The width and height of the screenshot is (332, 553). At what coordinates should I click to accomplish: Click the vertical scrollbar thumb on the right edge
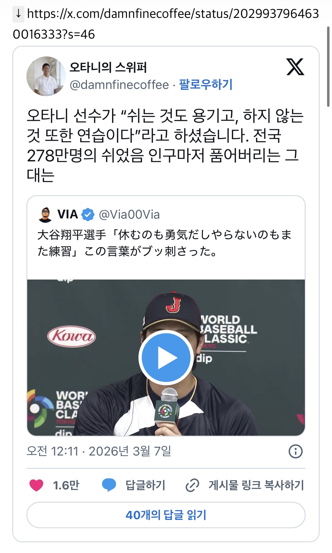328,67
